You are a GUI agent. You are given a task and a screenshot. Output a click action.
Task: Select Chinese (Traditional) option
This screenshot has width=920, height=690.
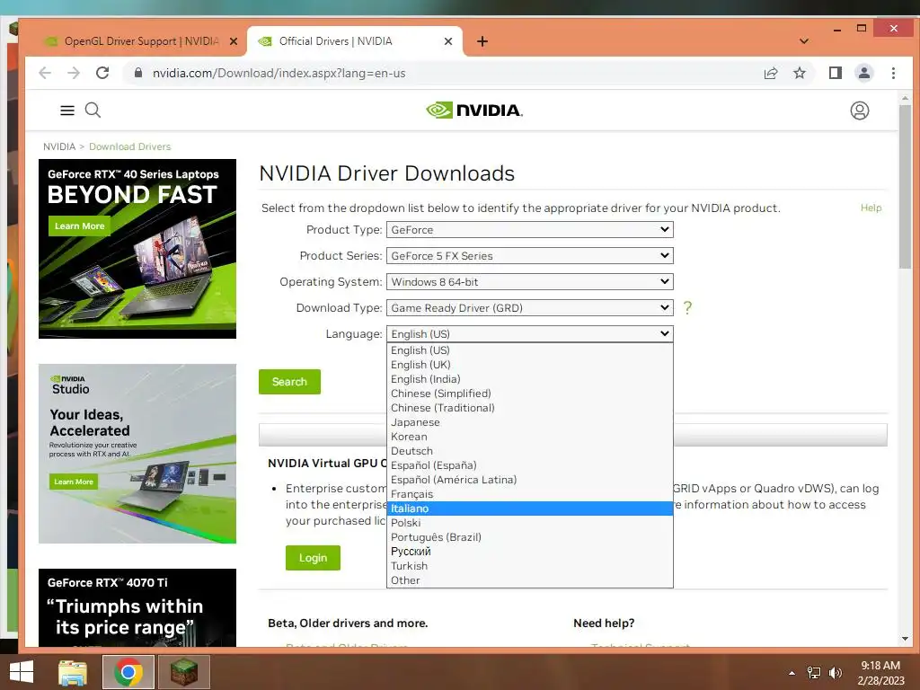(529, 408)
